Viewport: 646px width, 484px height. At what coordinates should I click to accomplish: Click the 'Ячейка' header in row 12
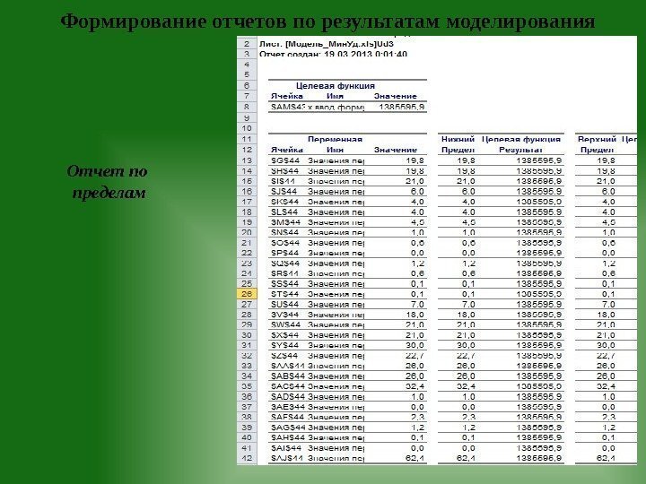click(287, 150)
